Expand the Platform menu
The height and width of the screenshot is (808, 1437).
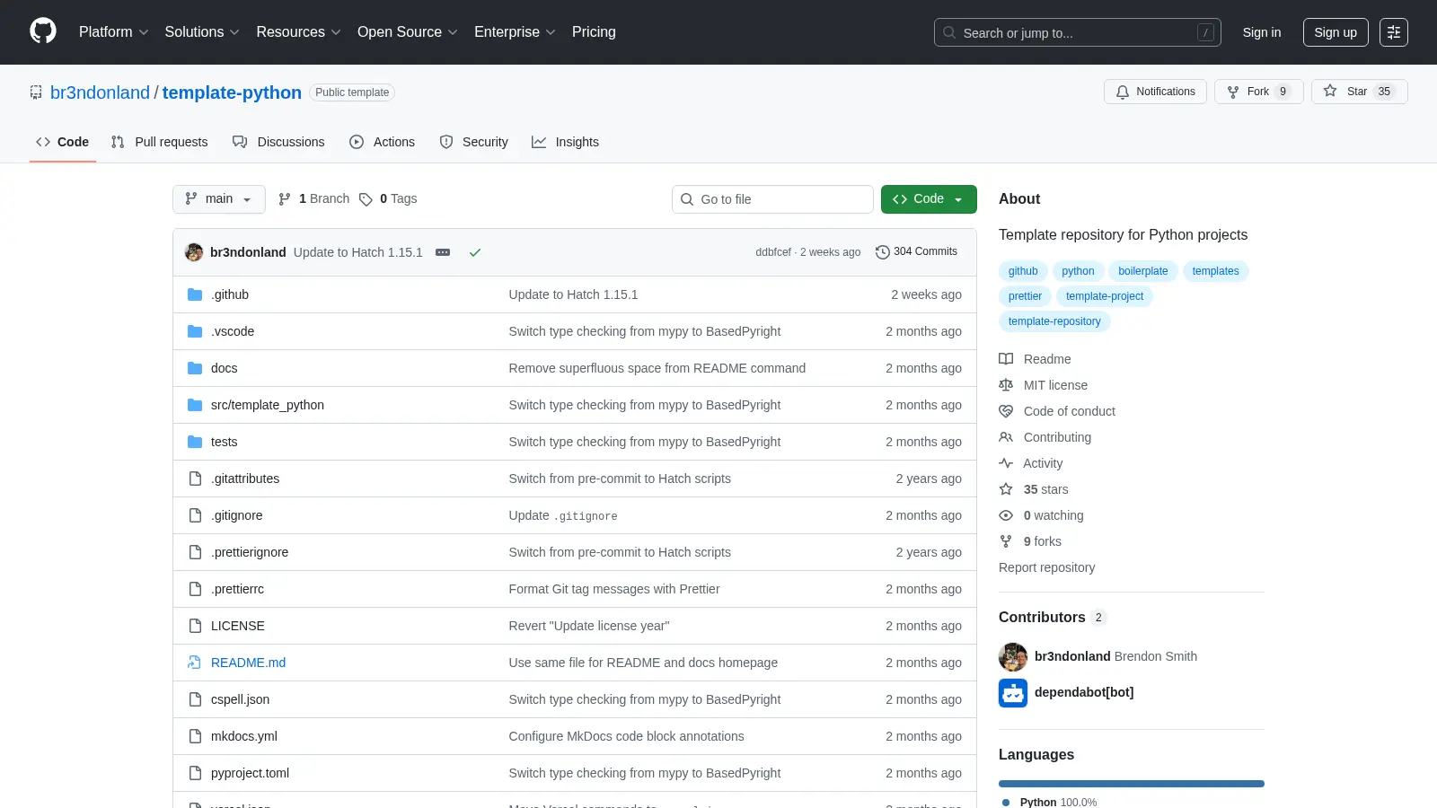coord(113,32)
